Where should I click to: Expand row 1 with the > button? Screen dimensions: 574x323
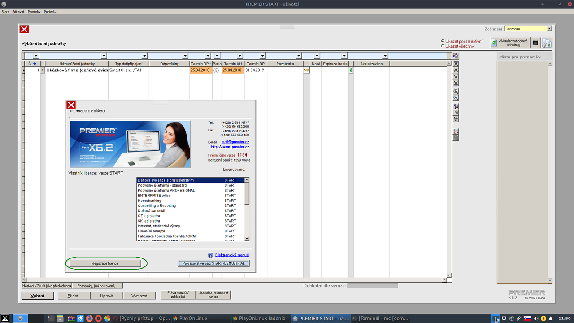(43, 70)
